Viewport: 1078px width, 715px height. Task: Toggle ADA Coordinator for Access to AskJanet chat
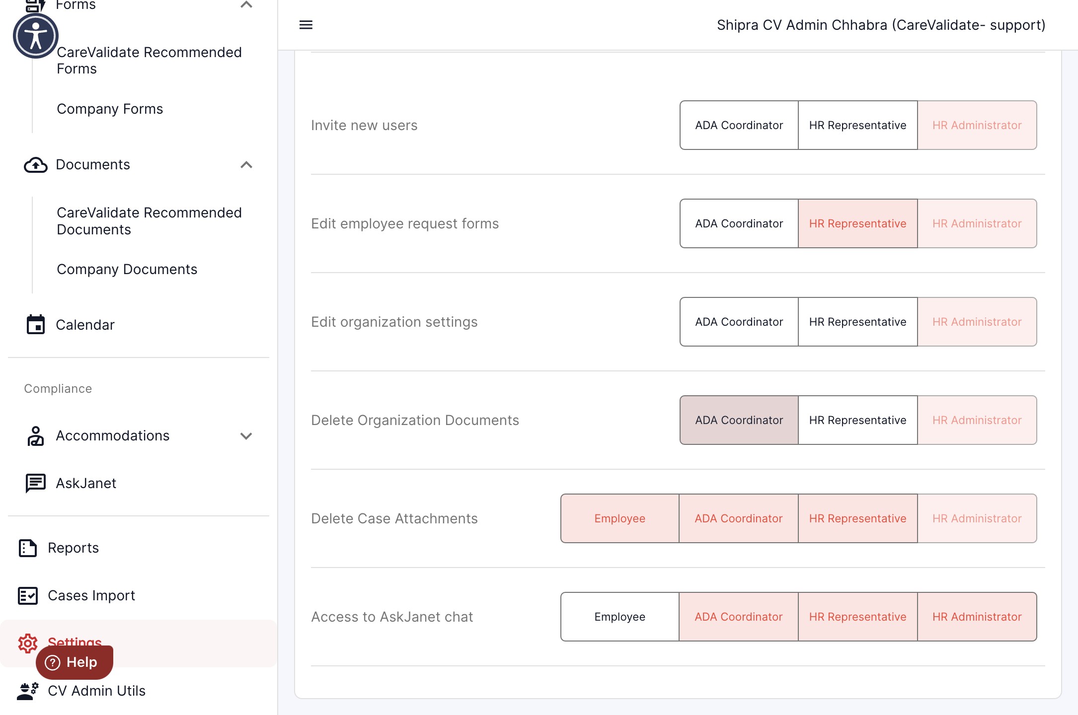(739, 617)
